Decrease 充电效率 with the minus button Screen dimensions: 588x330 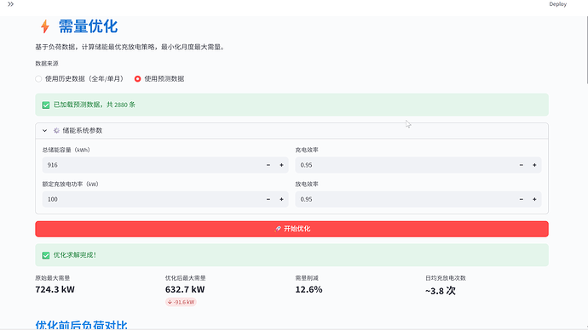[x=522, y=165]
